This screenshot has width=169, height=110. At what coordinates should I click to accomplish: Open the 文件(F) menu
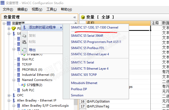pyautogui.click(x=8, y=10)
